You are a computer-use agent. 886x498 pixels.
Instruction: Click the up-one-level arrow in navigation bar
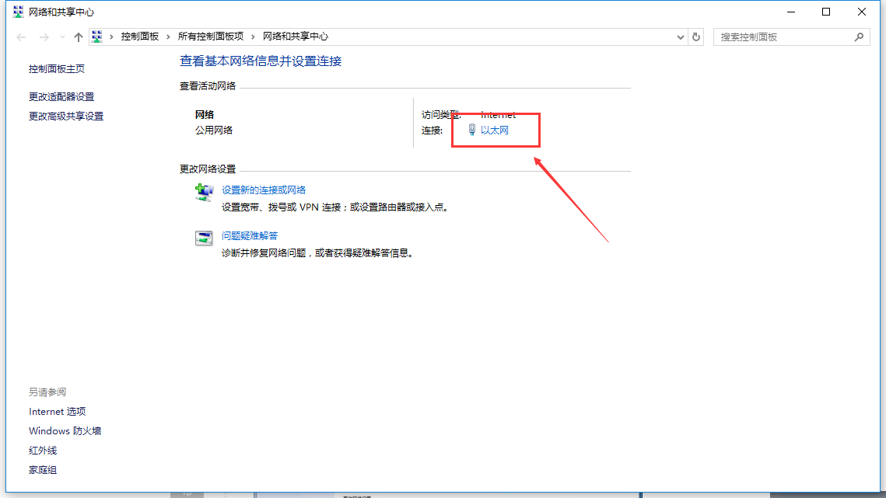coord(78,37)
